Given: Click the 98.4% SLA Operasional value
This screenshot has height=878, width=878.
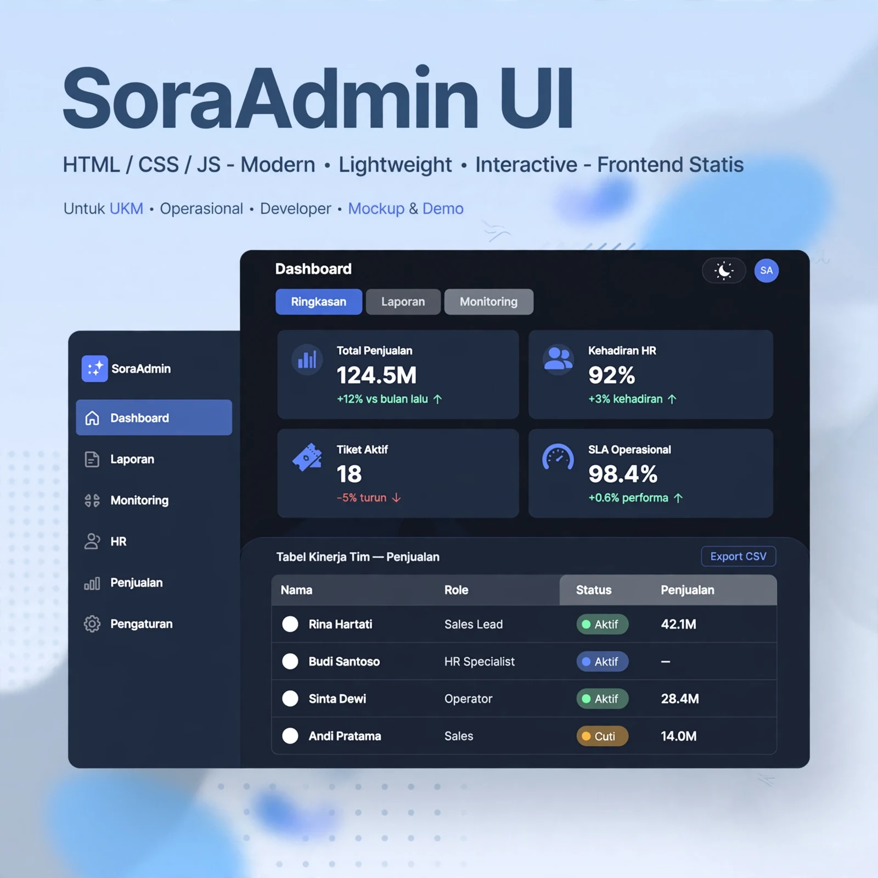Looking at the screenshot, I should pos(623,474).
